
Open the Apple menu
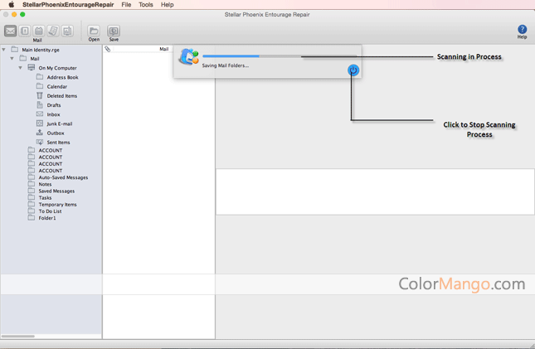(11, 4)
